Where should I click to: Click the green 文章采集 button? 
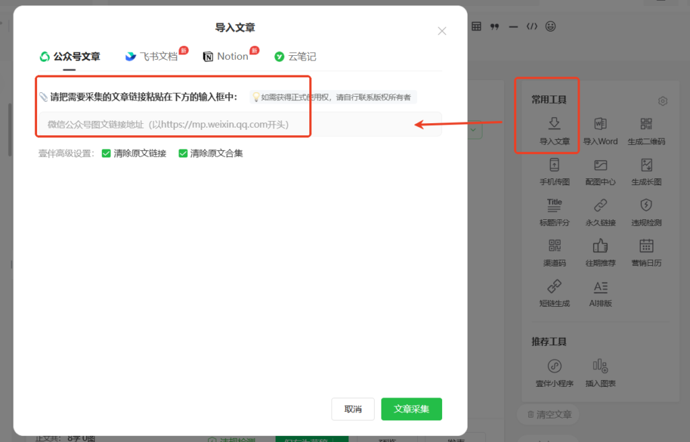412,409
